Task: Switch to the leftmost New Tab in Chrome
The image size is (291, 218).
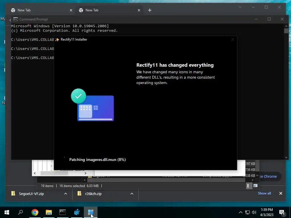Action: pos(41,10)
